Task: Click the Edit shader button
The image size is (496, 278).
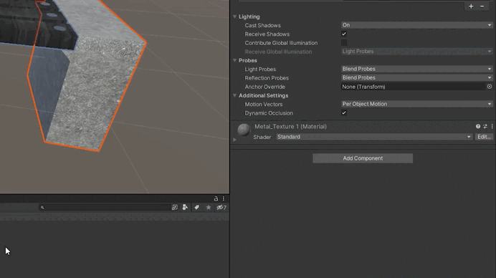Action: point(484,137)
